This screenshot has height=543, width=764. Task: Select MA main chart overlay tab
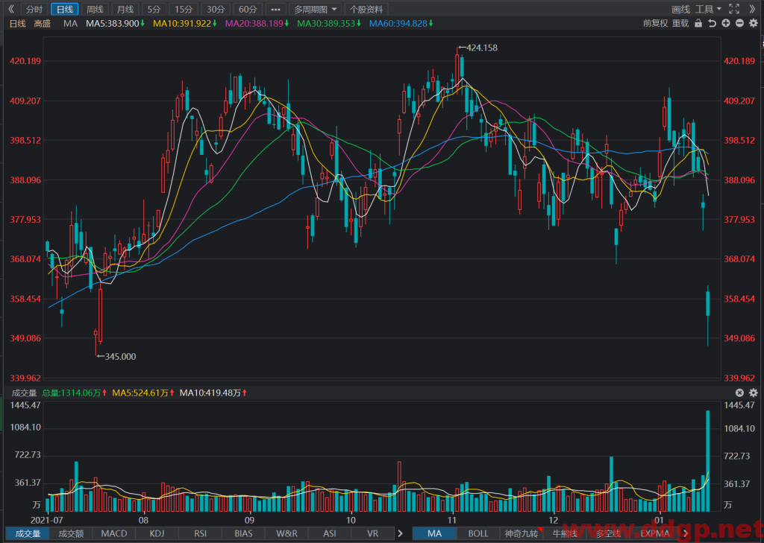pyautogui.click(x=435, y=533)
